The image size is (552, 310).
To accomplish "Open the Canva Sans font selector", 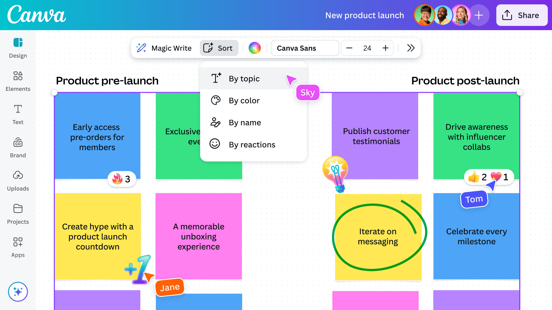I will [304, 48].
